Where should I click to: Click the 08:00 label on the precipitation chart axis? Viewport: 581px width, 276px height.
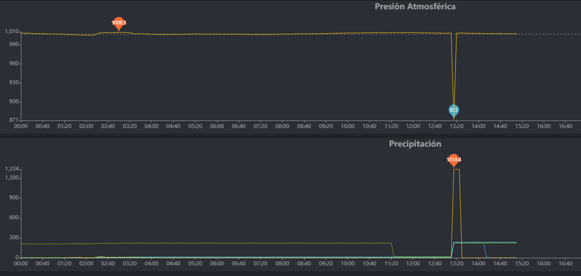tap(282, 263)
